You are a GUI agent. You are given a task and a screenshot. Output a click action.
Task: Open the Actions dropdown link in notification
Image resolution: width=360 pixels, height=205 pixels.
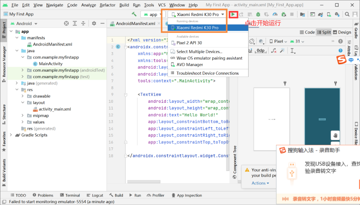(260, 183)
